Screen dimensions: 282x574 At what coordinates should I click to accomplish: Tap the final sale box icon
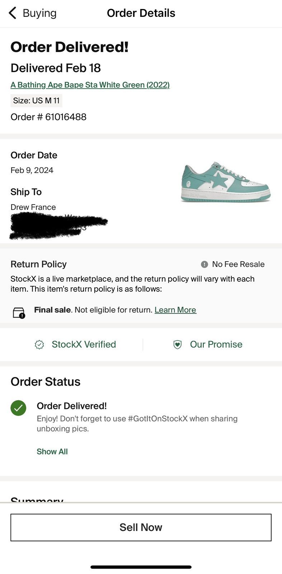coord(19,313)
